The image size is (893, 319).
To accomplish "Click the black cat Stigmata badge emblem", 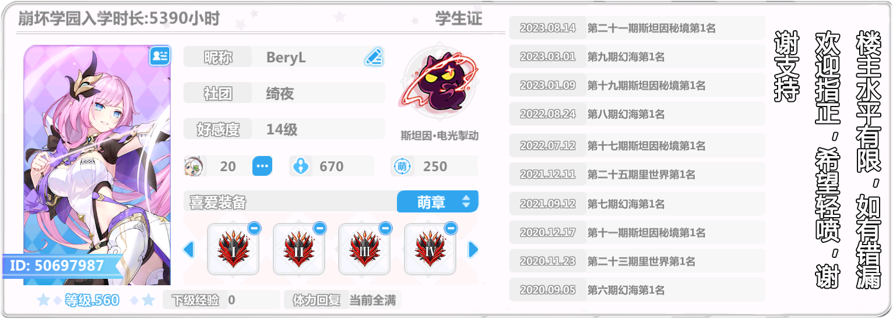I will pyautogui.click(x=439, y=85).
